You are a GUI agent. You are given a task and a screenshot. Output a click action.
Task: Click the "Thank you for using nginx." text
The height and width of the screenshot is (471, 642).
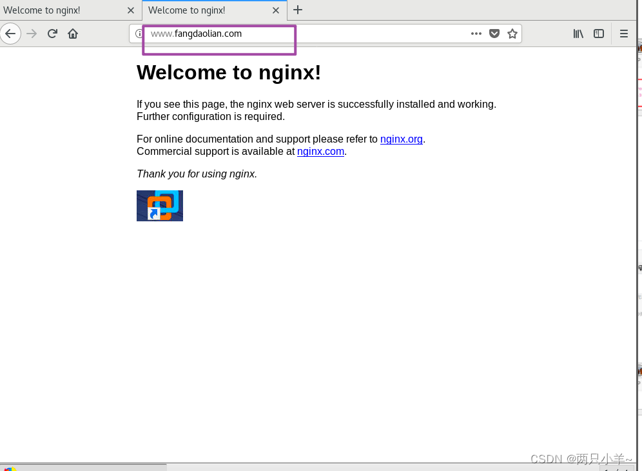pyautogui.click(x=197, y=174)
